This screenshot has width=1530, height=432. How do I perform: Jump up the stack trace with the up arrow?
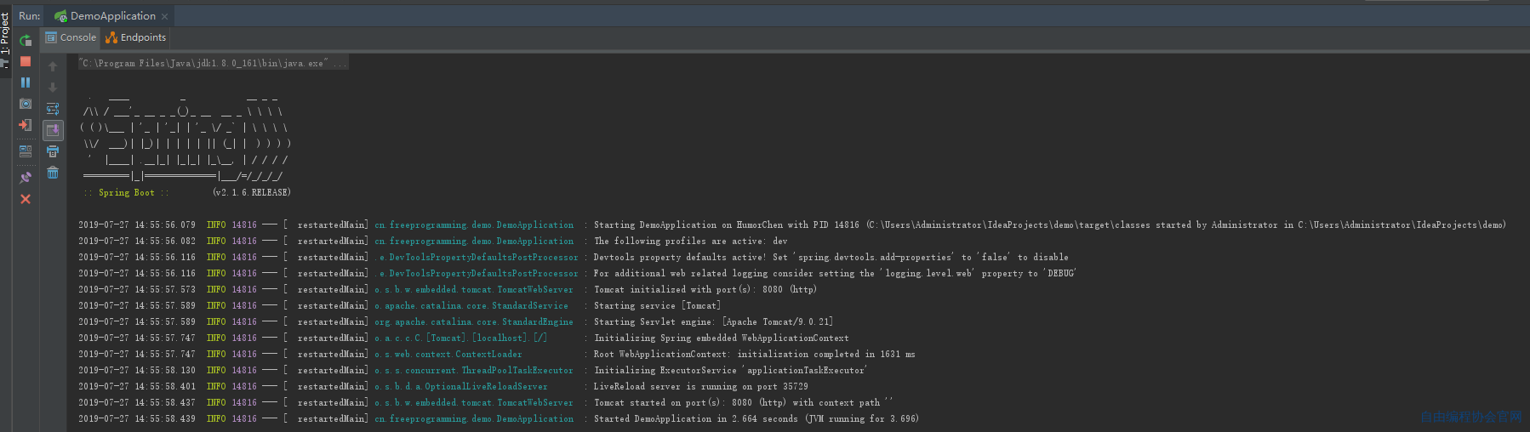click(x=53, y=66)
